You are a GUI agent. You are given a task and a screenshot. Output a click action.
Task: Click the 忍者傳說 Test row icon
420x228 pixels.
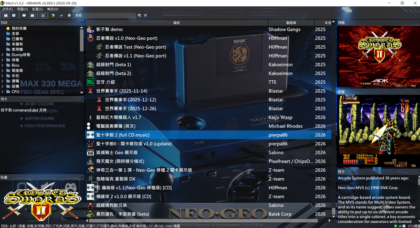point(99,47)
